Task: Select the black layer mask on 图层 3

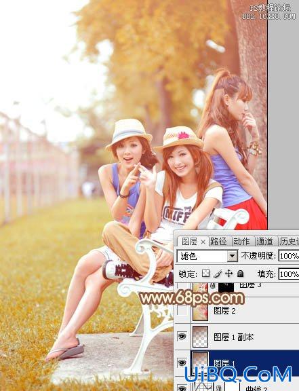Action: (x=226, y=288)
